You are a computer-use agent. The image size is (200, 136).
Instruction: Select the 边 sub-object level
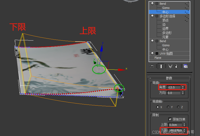point(164,24)
